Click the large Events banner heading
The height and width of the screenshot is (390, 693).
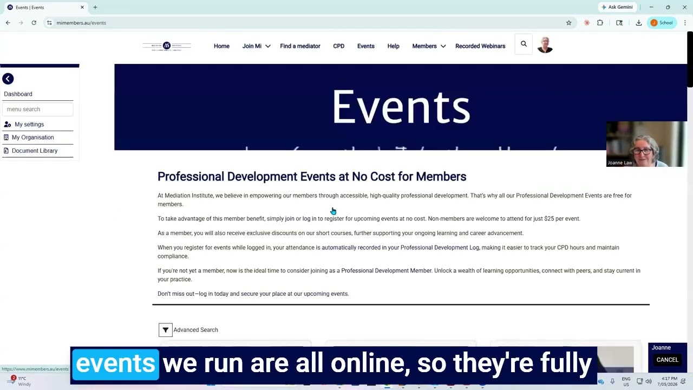(401, 107)
